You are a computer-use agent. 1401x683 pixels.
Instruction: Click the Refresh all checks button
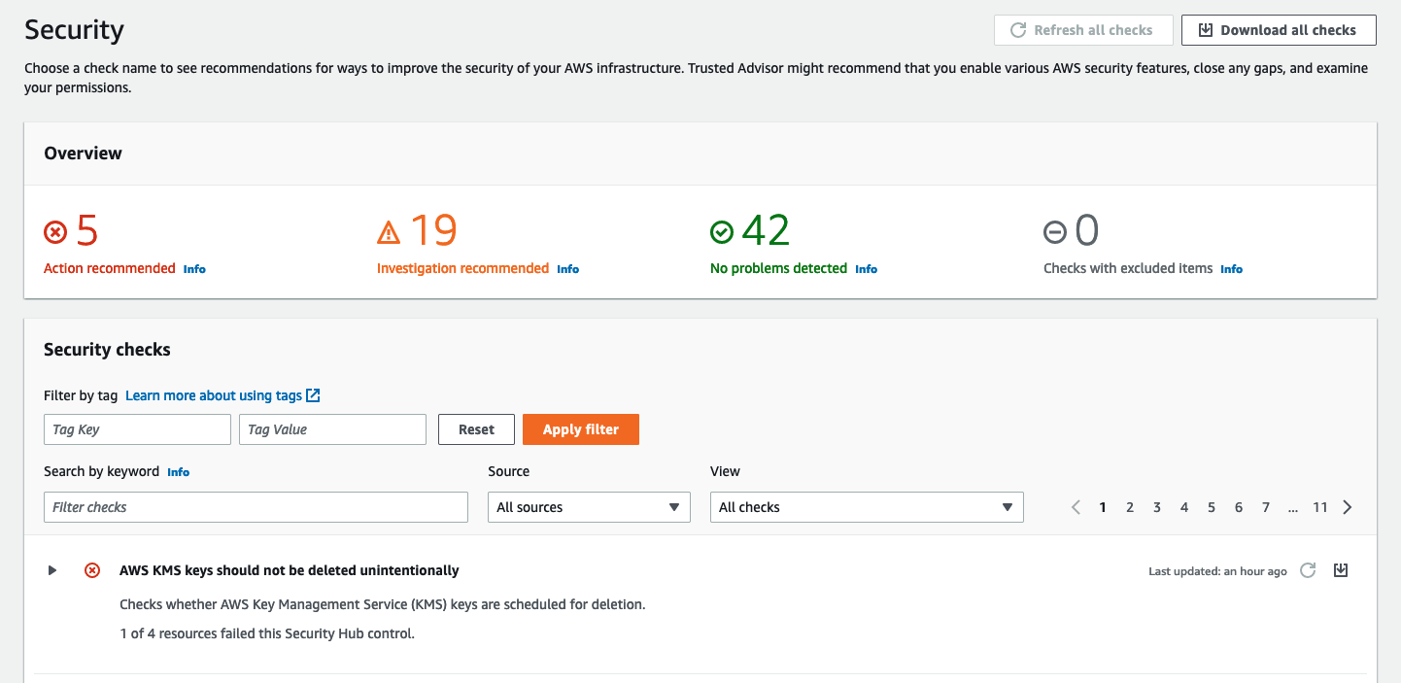pos(1083,30)
